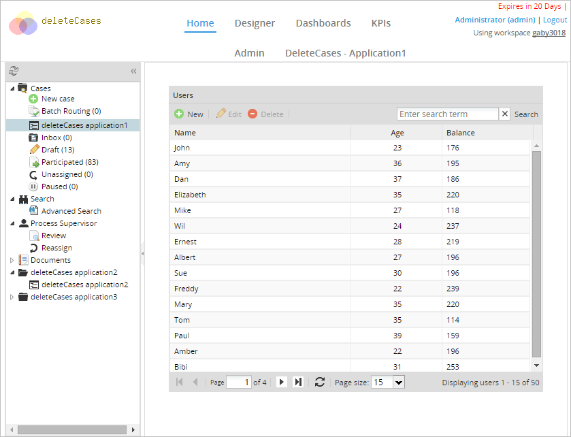Select Draft (13) in the Cases tree

(x=57, y=150)
